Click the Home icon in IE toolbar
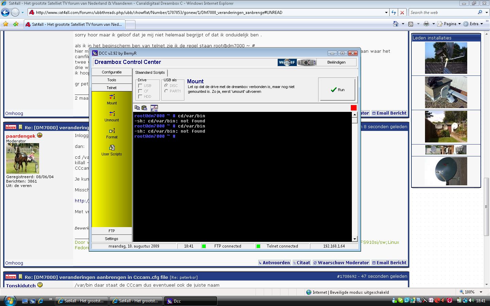The image size is (490, 306). click(395, 24)
